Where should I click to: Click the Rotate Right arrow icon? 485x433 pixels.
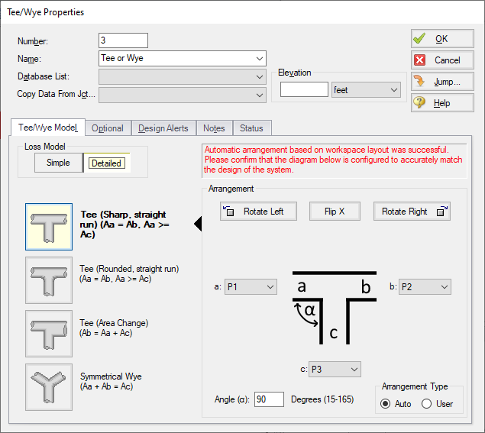click(x=441, y=212)
